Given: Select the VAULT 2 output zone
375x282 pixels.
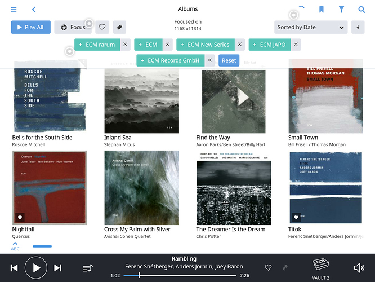Looking at the screenshot, I should point(321,269).
